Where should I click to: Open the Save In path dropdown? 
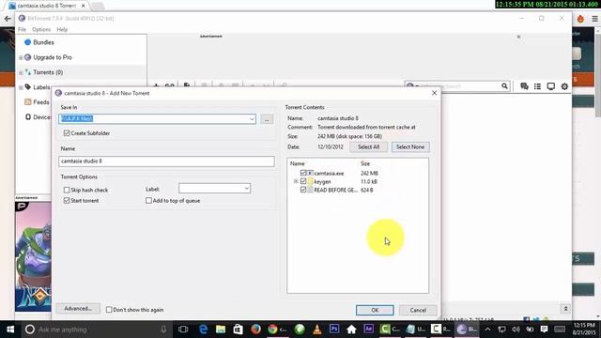tap(252, 119)
